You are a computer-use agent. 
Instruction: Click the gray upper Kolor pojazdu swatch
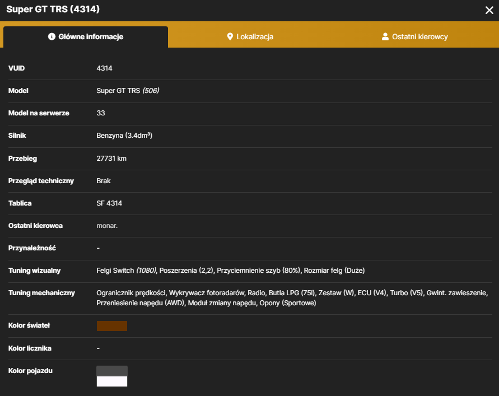point(112,371)
